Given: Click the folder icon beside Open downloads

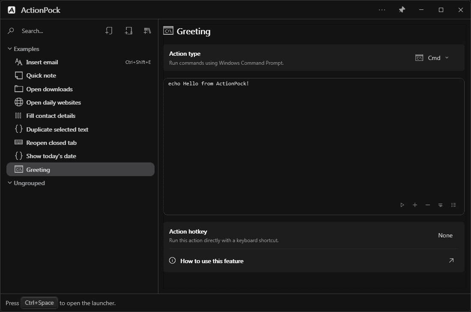Looking at the screenshot, I should (18, 89).
